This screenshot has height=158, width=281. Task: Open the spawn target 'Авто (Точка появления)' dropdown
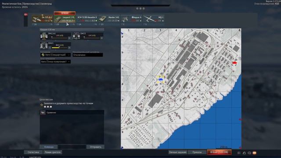tap(55, 61)
